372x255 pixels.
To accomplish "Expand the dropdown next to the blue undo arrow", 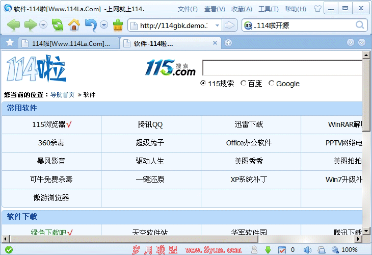I will click(x=104, y=24).
